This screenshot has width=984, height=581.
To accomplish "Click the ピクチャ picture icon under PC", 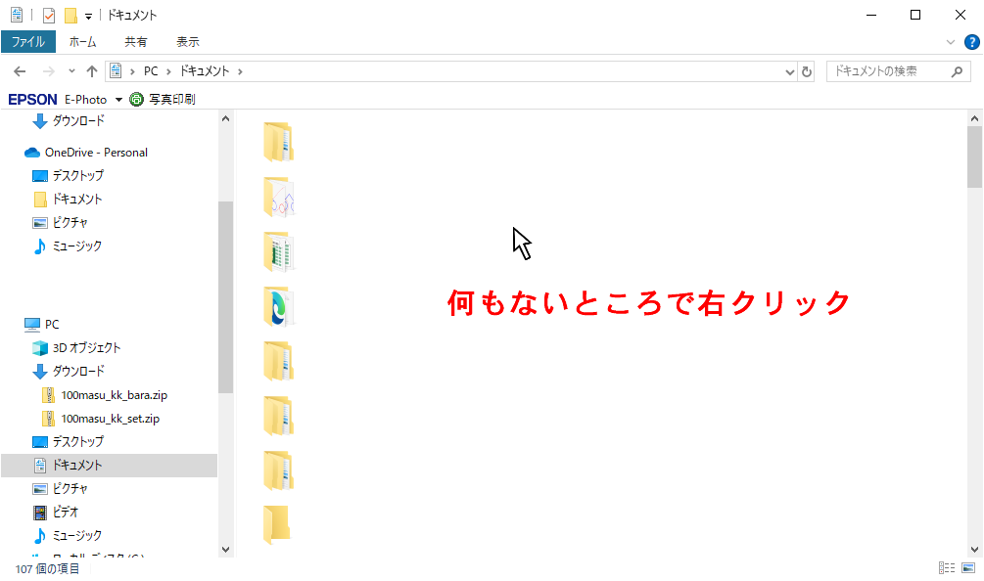I will click(40, 489).
